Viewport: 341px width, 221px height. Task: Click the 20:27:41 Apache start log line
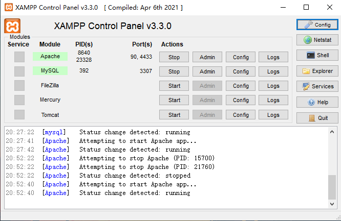[x=101, y=141]
